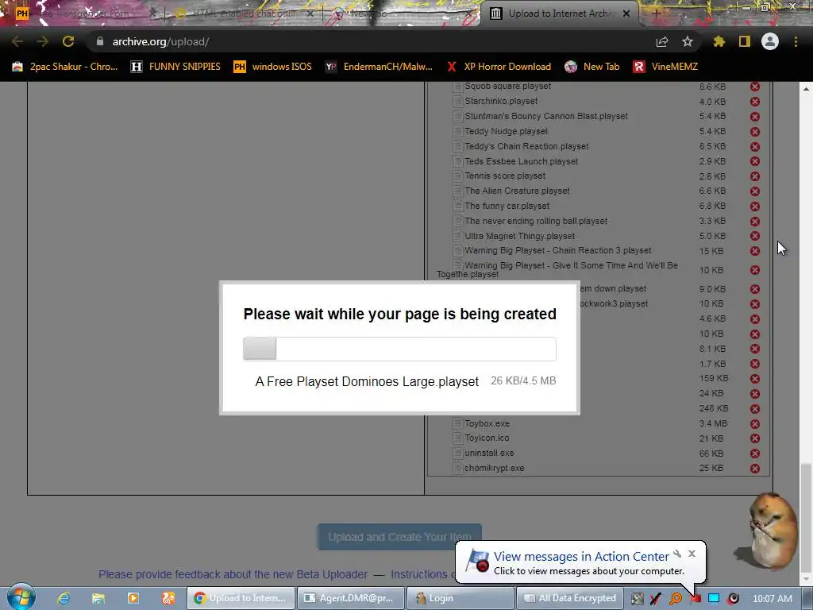Image resolution: width=813 pixels, height=610 pixels.
Task: Open the Chrome extensions puzzle menu
Action: 719,41
